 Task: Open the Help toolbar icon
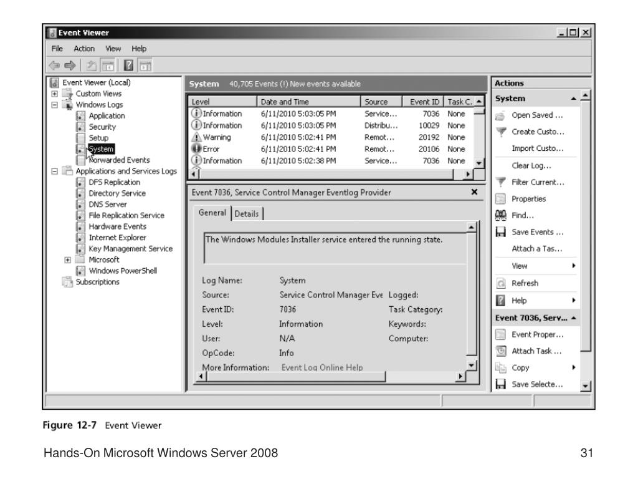tap(128, 65)
